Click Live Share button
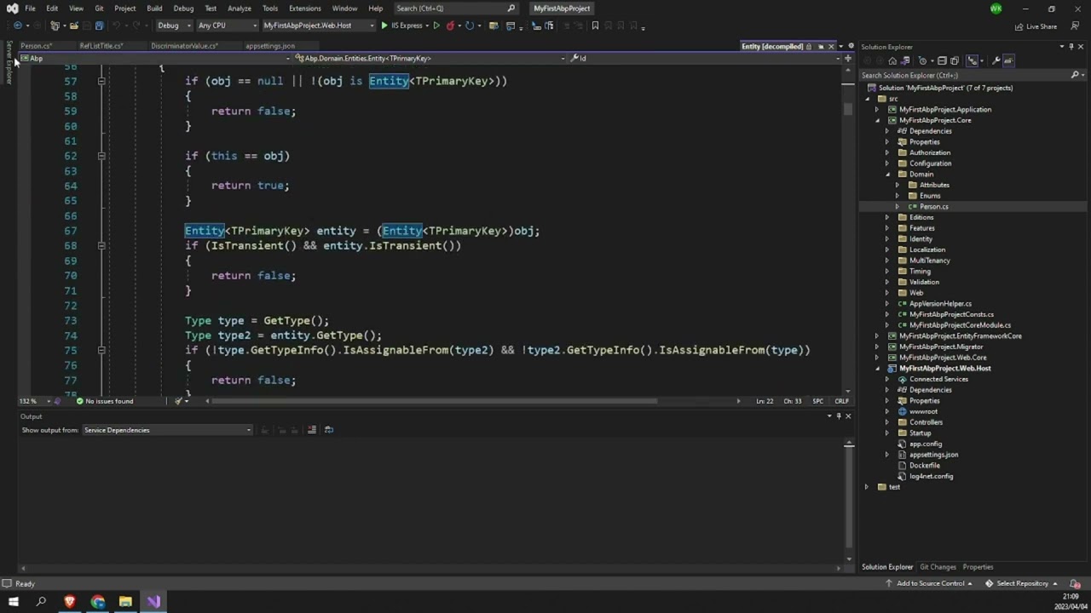Screen dimensions: 1091x613 (x=1036, y=26)
